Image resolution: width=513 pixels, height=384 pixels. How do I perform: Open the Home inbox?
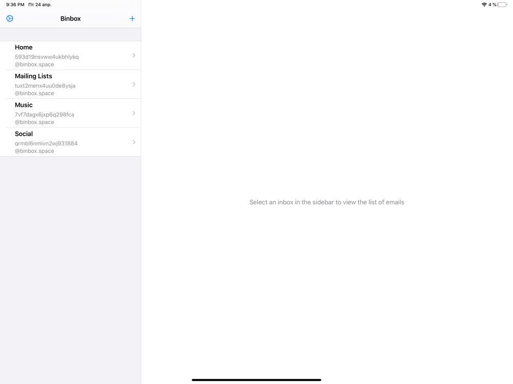point(70,55)
